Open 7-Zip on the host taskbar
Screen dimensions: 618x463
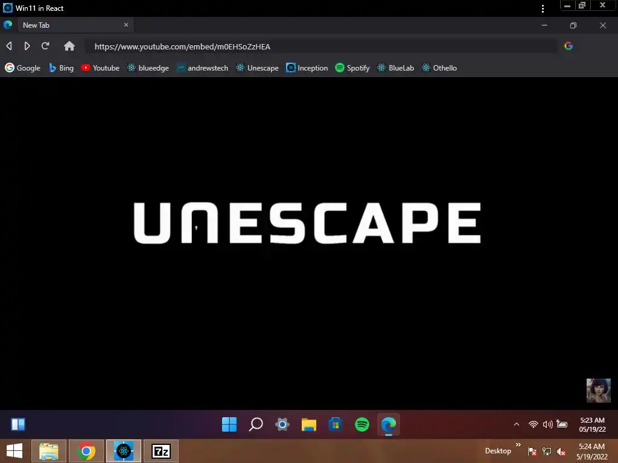click(x=161, y=451)
